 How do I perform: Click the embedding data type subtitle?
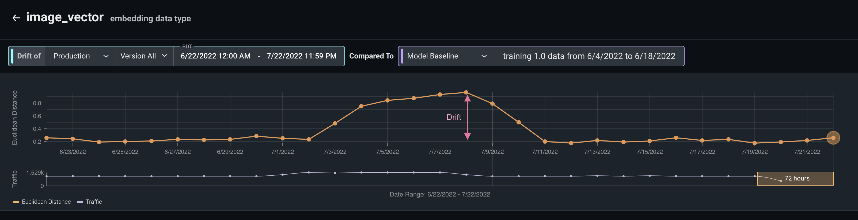click(151, 19)
